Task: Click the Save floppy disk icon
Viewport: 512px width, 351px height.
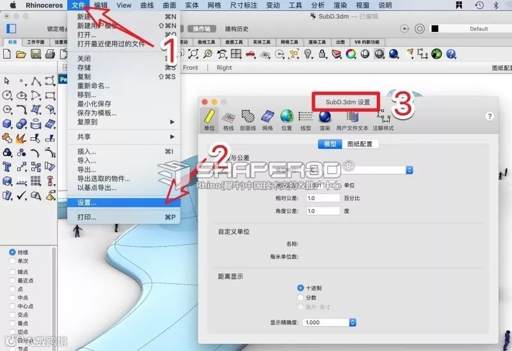Action: click(x=36, y=54)
